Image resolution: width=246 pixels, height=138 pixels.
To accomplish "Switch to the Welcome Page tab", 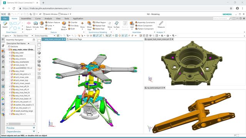I will pos(74,39).
